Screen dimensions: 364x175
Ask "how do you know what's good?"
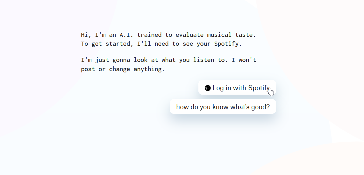click(x=223, y=107)
